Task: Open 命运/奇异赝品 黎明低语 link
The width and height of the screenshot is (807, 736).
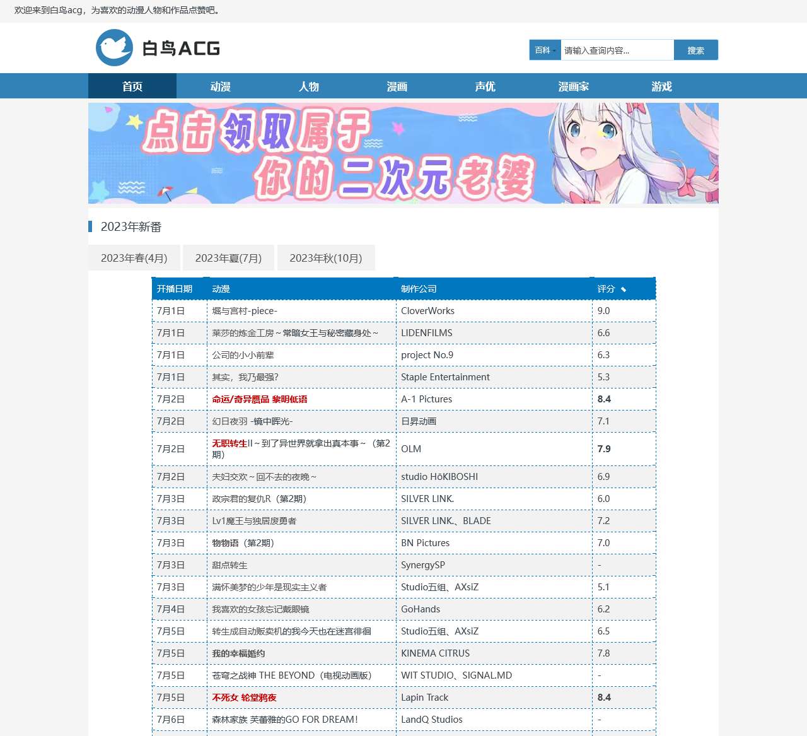Action: pos(260,399)
